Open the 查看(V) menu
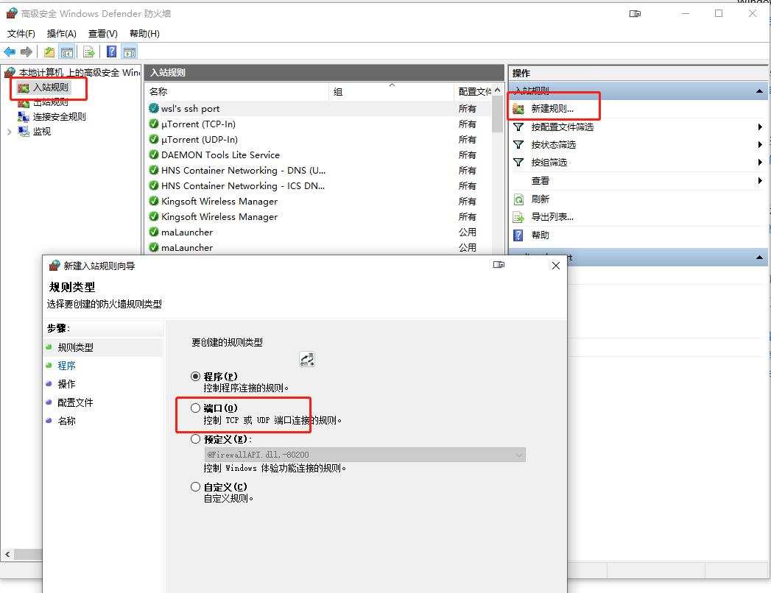The width and height of the screenshot is (771, 593). tap(103, 34)
